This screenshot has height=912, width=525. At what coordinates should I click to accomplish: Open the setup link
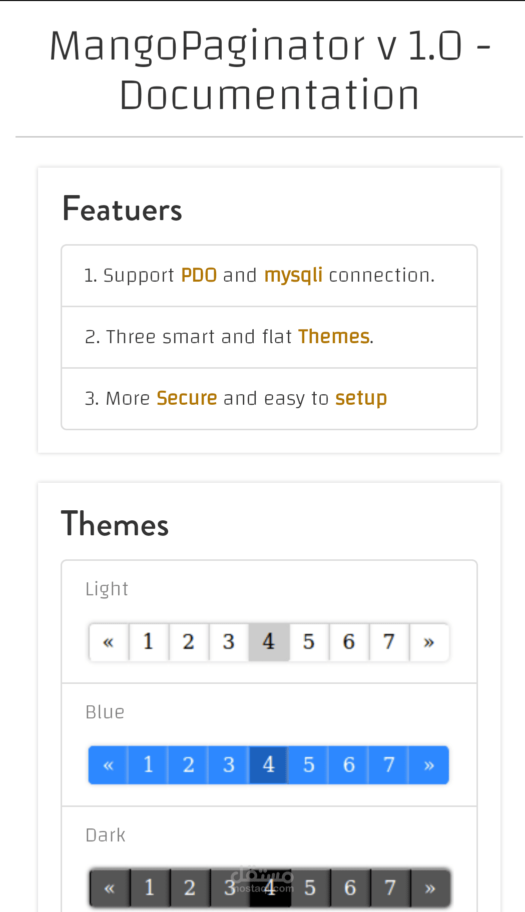[361, 398]
